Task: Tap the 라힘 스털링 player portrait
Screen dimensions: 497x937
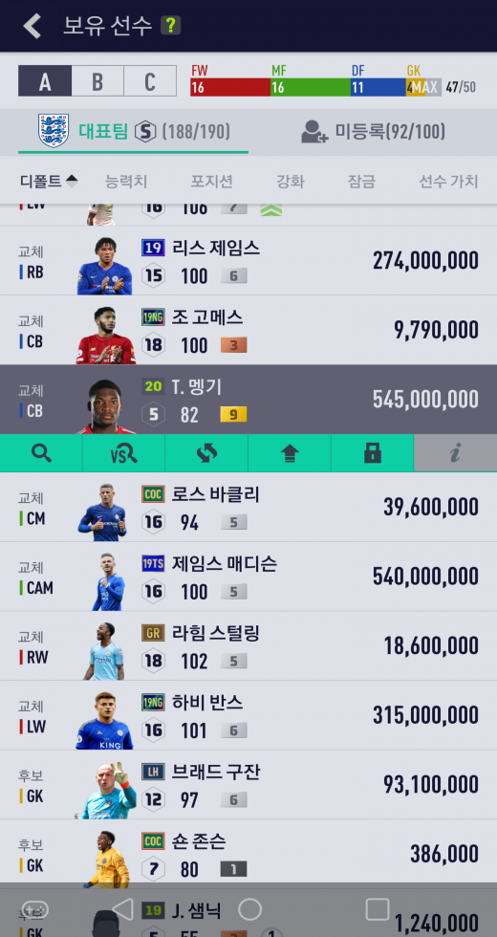Action: (104, 651)
